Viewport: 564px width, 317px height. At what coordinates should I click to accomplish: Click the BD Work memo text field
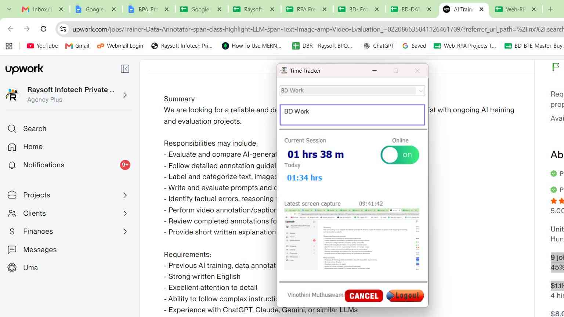[352, 115]
